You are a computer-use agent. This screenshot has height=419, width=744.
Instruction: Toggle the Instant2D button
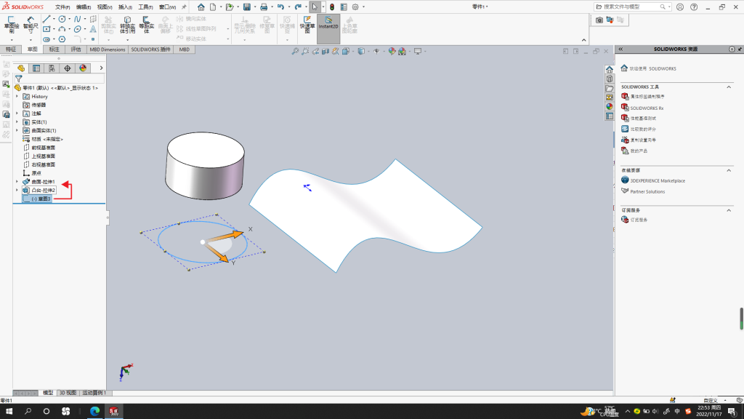click(x=328, y=25)
